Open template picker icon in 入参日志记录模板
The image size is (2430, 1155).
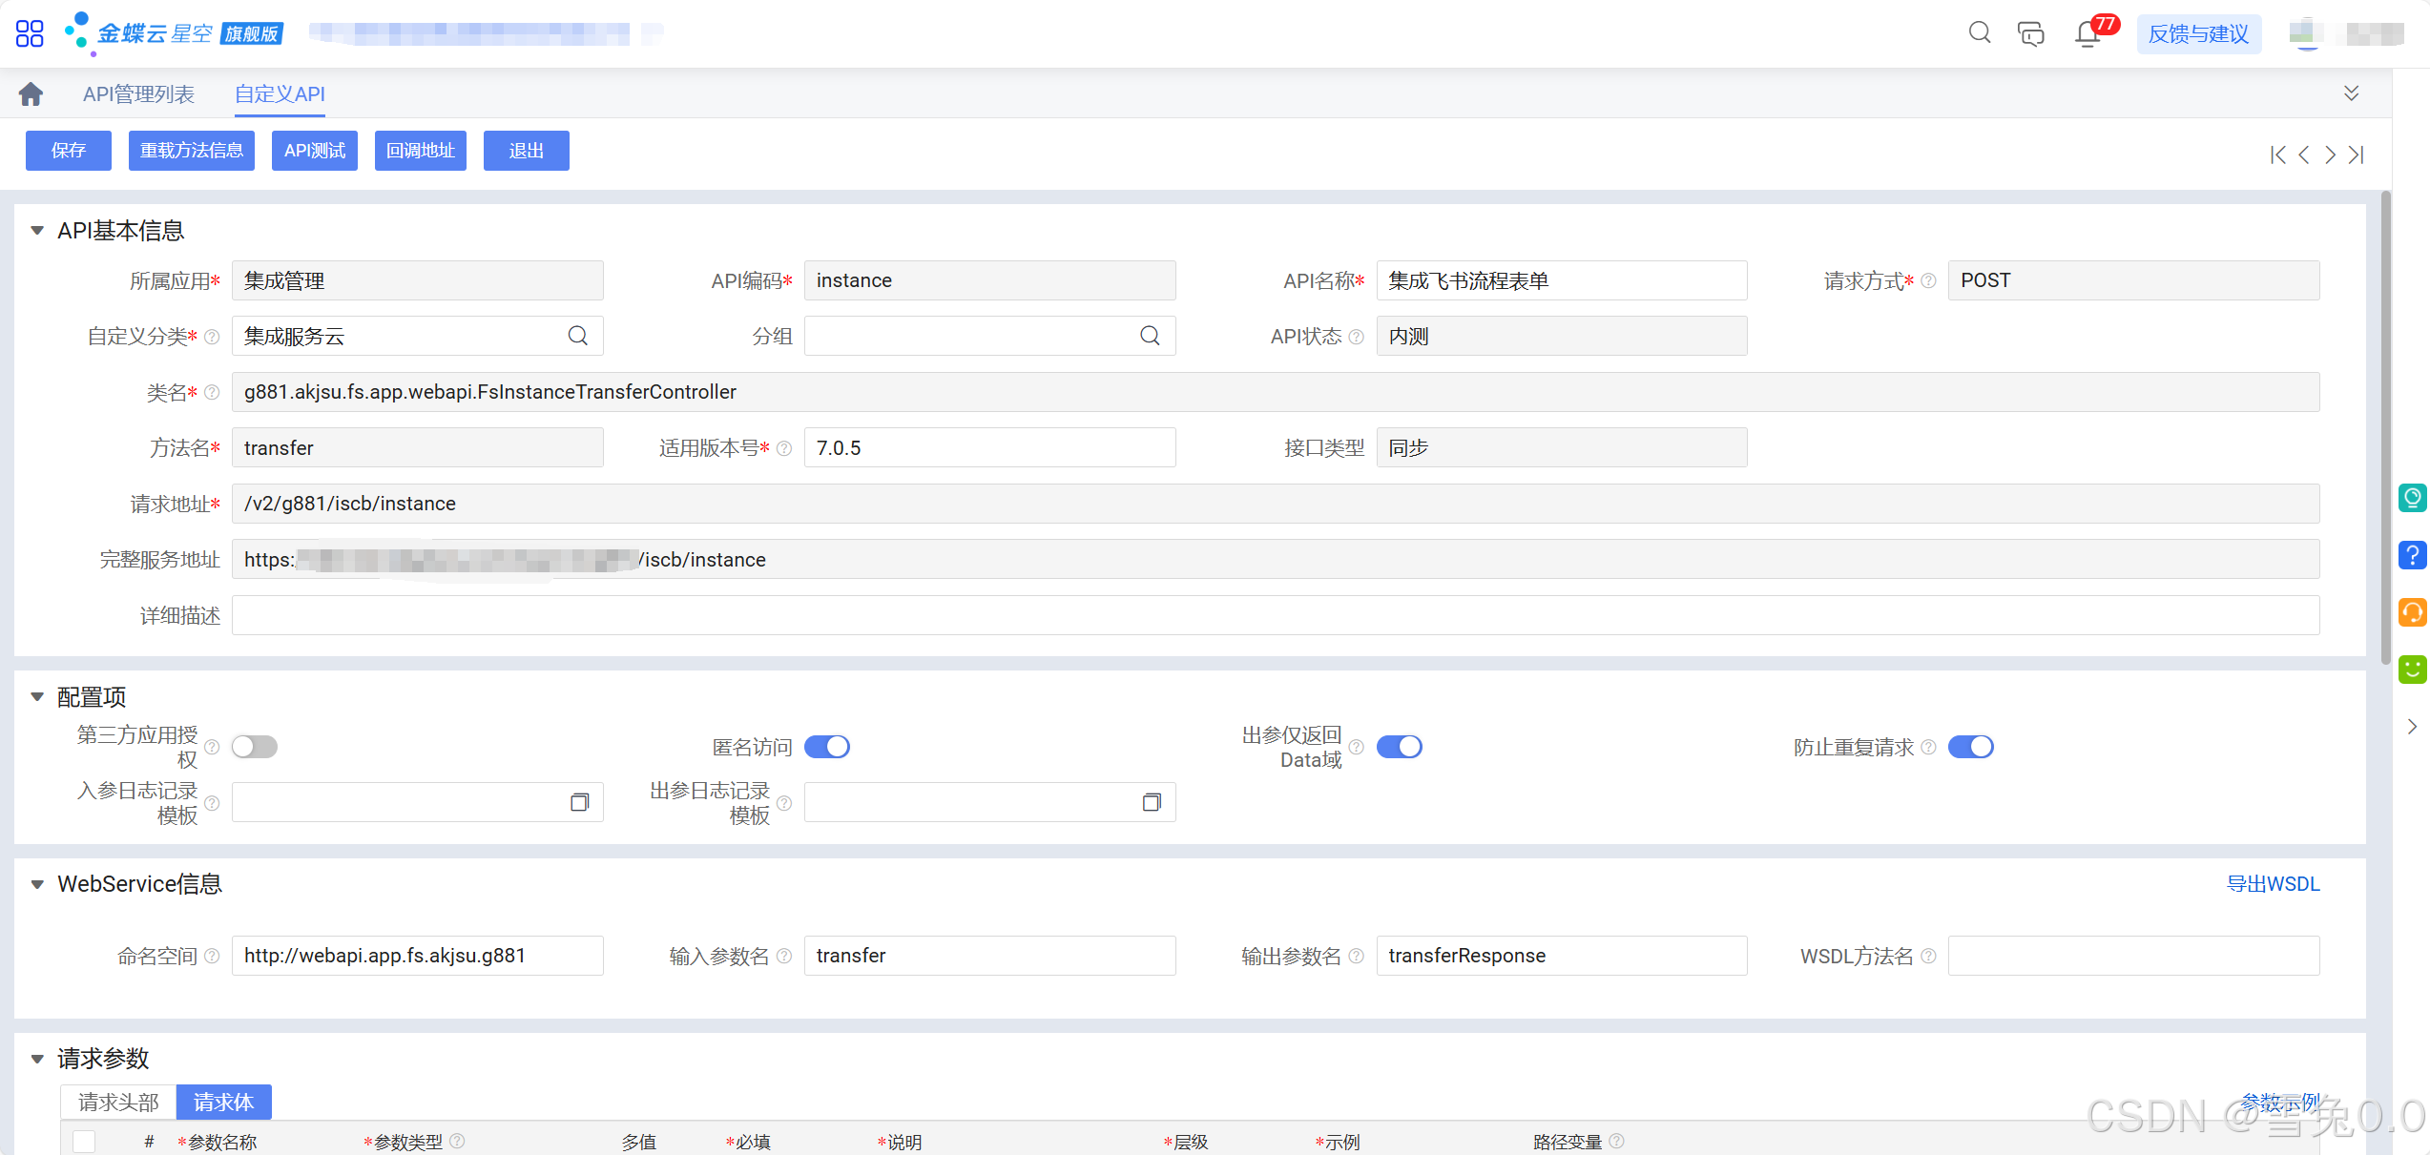point(580,802)
